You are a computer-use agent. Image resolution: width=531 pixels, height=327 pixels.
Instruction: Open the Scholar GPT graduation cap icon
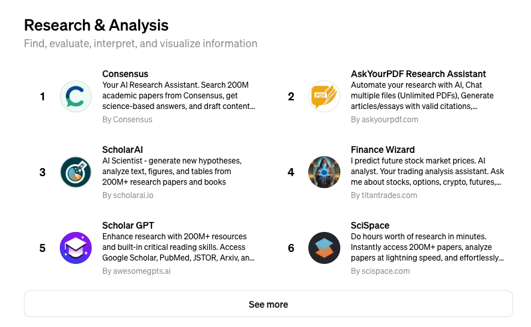76,248
